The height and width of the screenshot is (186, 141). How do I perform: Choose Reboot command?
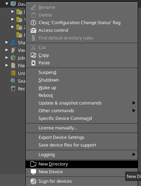click(82, 95)
